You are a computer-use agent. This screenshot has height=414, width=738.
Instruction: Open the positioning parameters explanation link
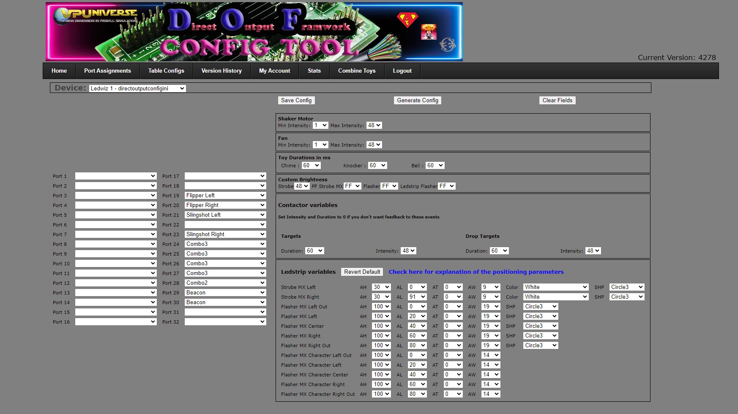click(x=476, y=272)
